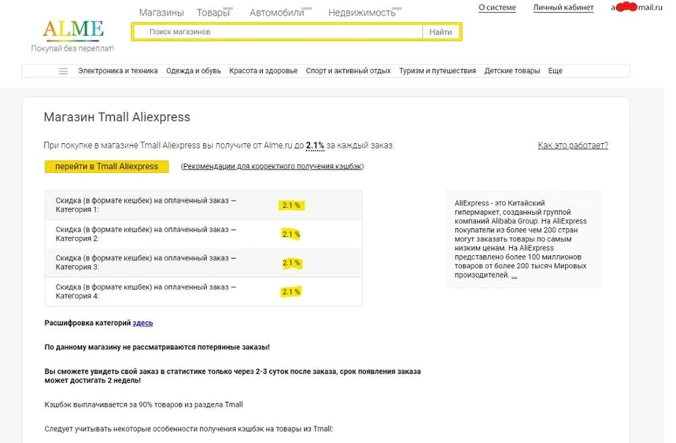
Task: Click the Категория 3 discount row label
Action: [146, 263]
